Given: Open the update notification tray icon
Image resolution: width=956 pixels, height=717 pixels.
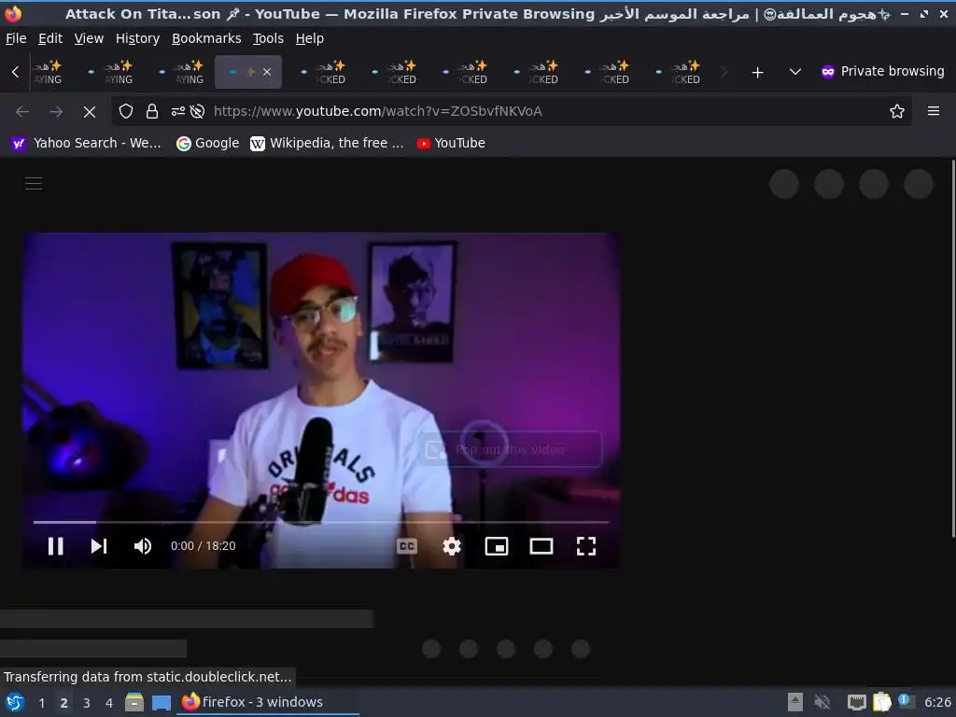Looking at the screenshot, I should coord(906,702).
